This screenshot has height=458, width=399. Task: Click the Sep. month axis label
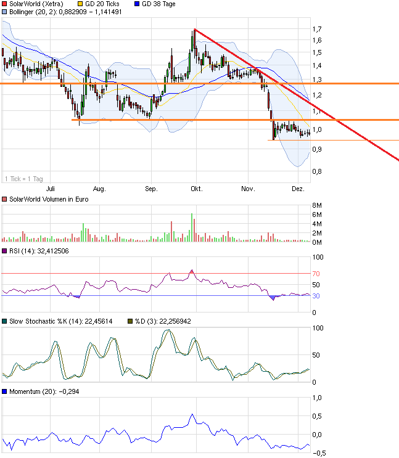click(x=152, y=189)
